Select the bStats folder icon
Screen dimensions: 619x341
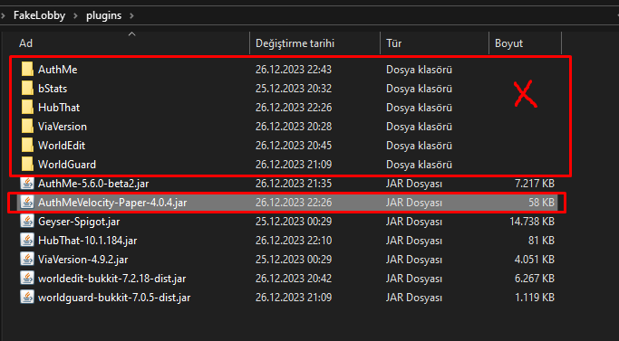tap(27, 89)
